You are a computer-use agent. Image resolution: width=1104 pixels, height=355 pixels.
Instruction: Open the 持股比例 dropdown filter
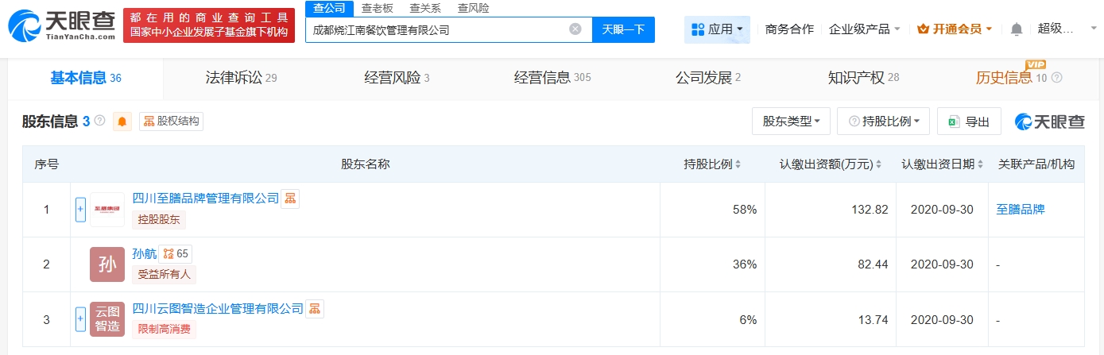tap(883, 122)
